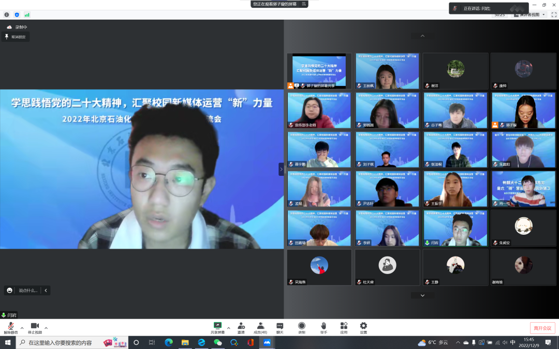The height and width of the screenshot is (349, 559).
Task: Open the 应用 apps icon
Action: (x=344, y=326)
